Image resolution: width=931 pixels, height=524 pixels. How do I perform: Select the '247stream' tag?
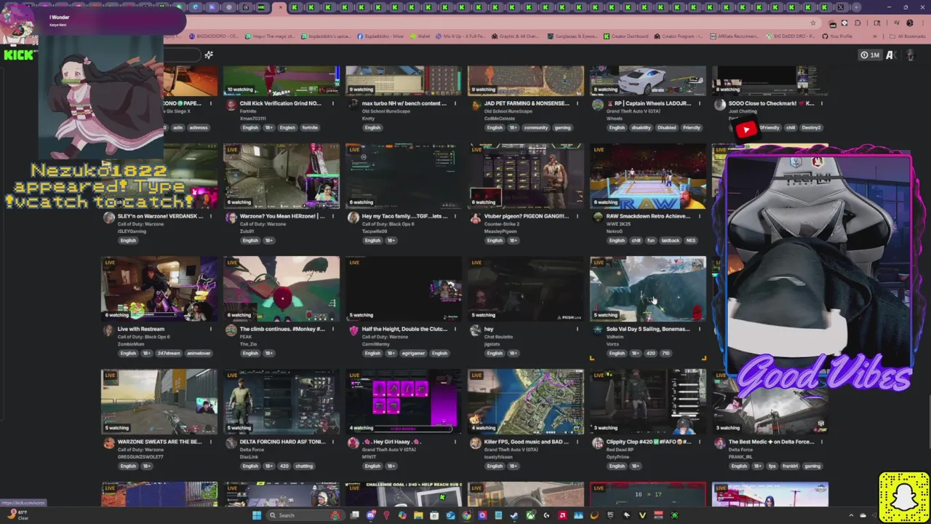(x=168, y=353)
